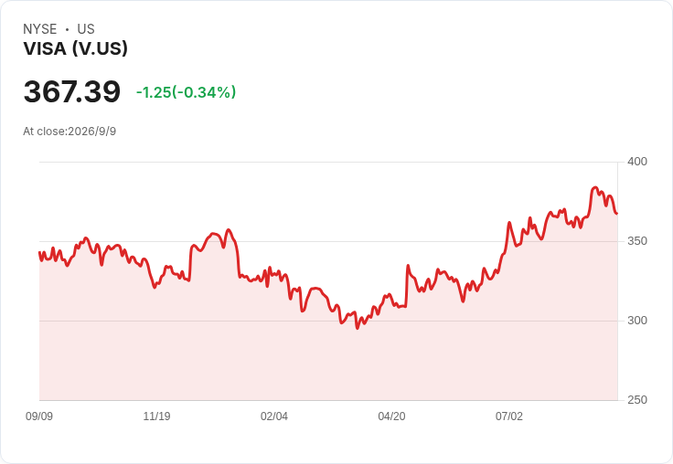Screen dimensions: 673x464
Task: Click the VISA (V.US) stock title
Action: point(76,48)
